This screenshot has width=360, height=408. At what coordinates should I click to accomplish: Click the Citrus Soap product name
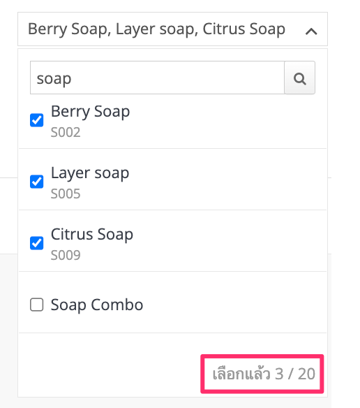click(92, 234)
